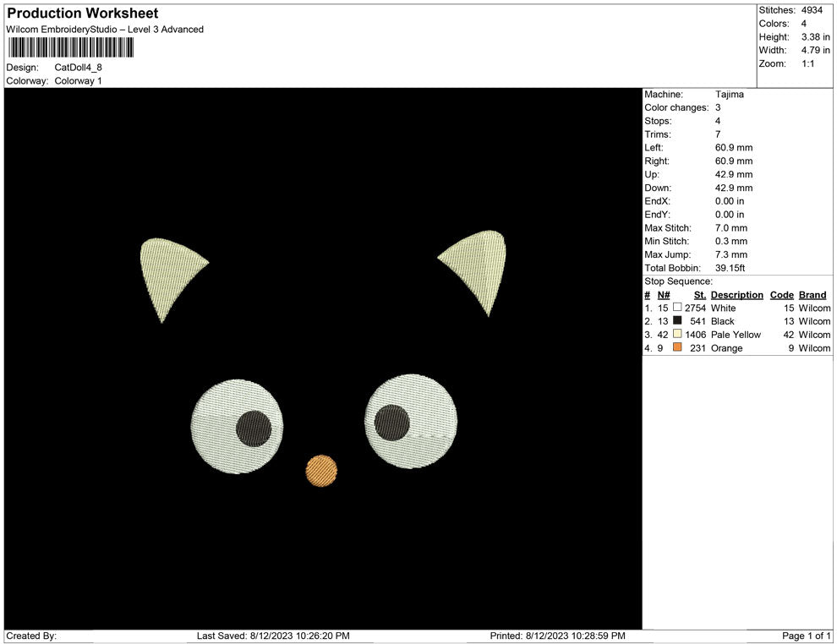Click the Tajima machine value
Viewport: 837px width, 644px height.
pos(730,95)
